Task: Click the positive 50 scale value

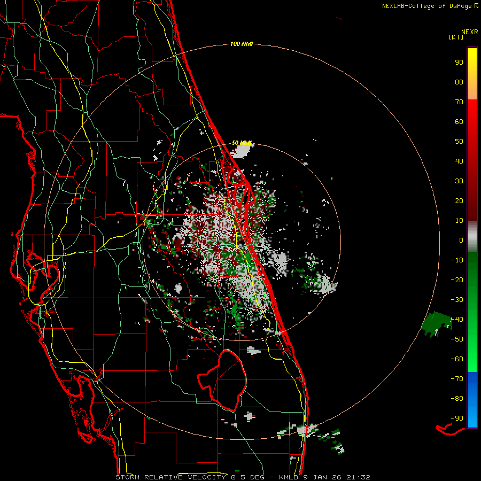Action: click(459, 142)
